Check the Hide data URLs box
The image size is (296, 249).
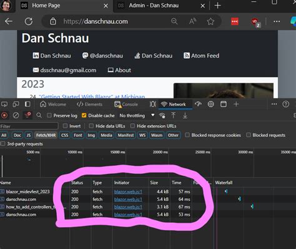click(x=91, y=126)
